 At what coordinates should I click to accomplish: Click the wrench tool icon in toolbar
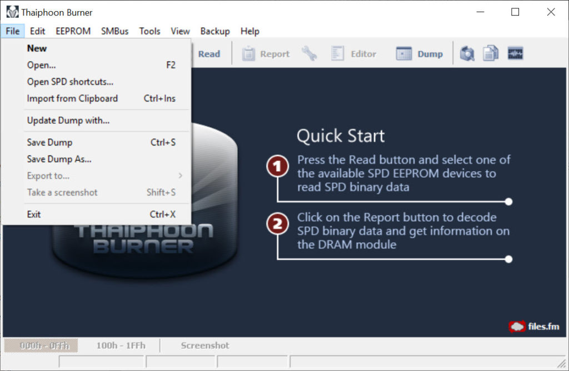(309, 53)
